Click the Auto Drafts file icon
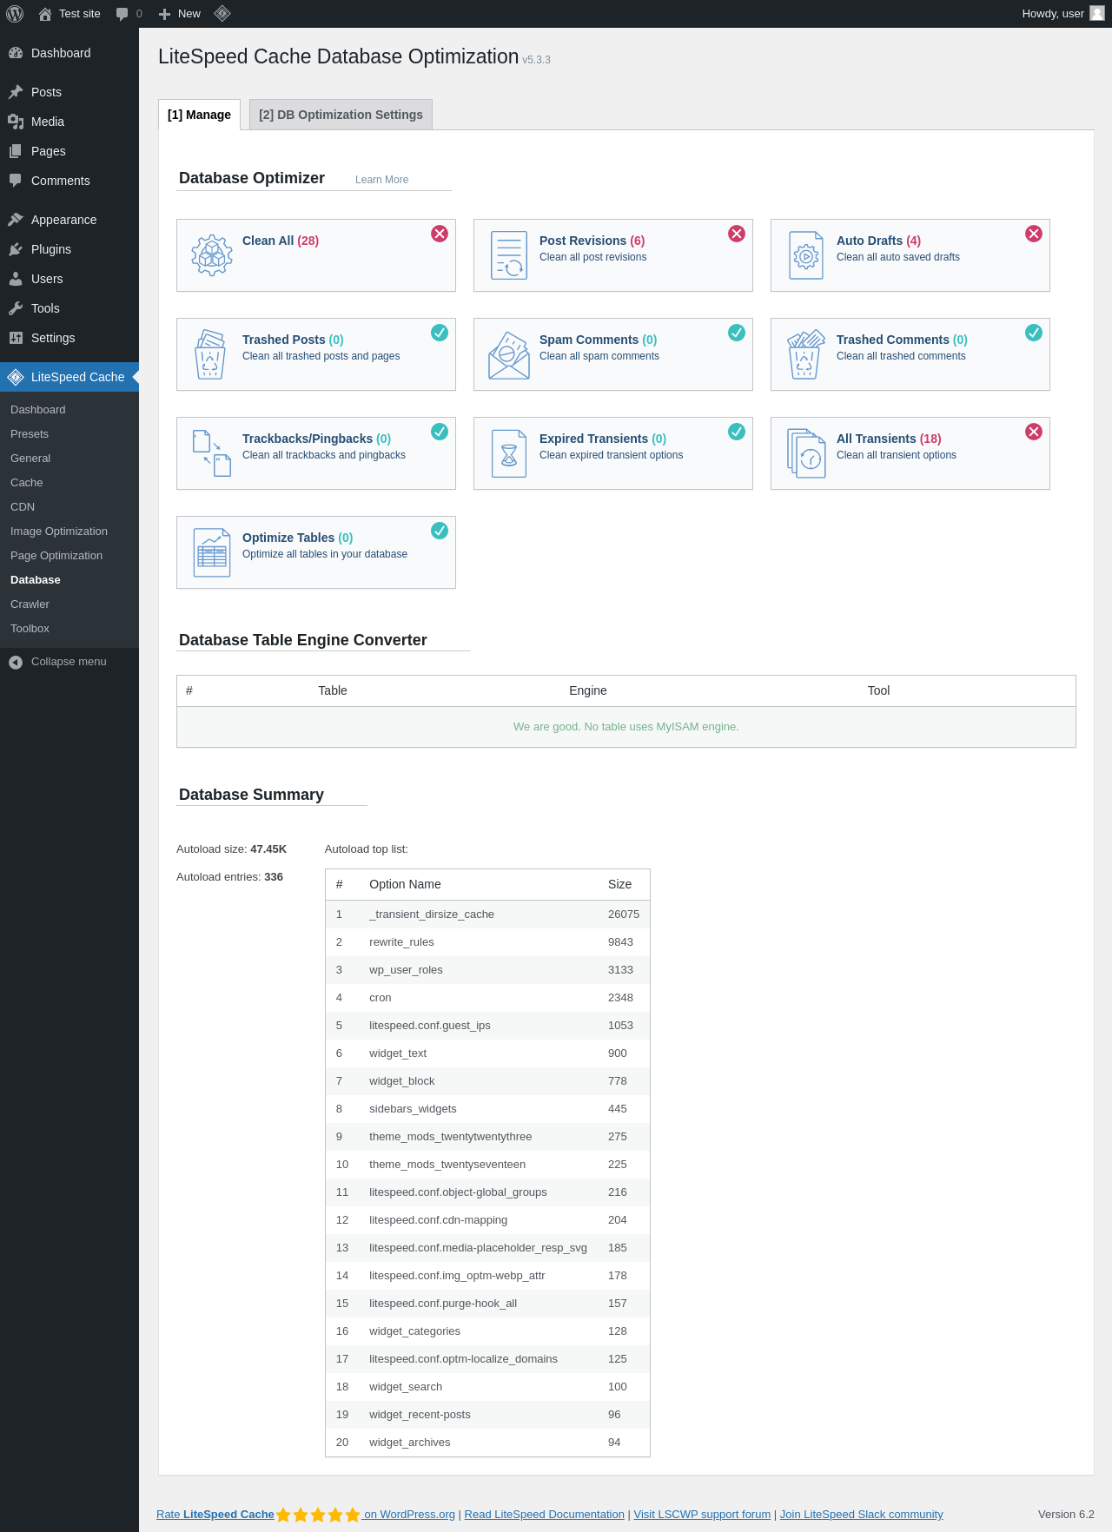This screenshot has width=1112, height=1532. point(806,255)
